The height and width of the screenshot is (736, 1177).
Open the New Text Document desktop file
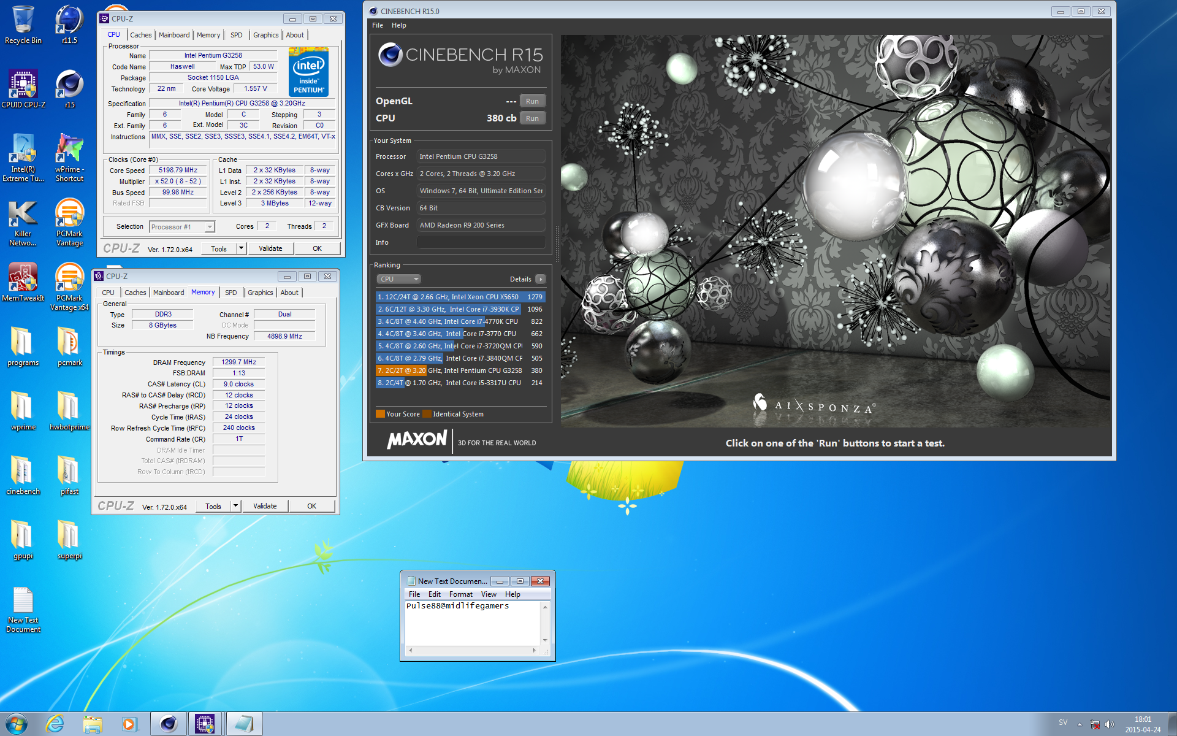23,609
